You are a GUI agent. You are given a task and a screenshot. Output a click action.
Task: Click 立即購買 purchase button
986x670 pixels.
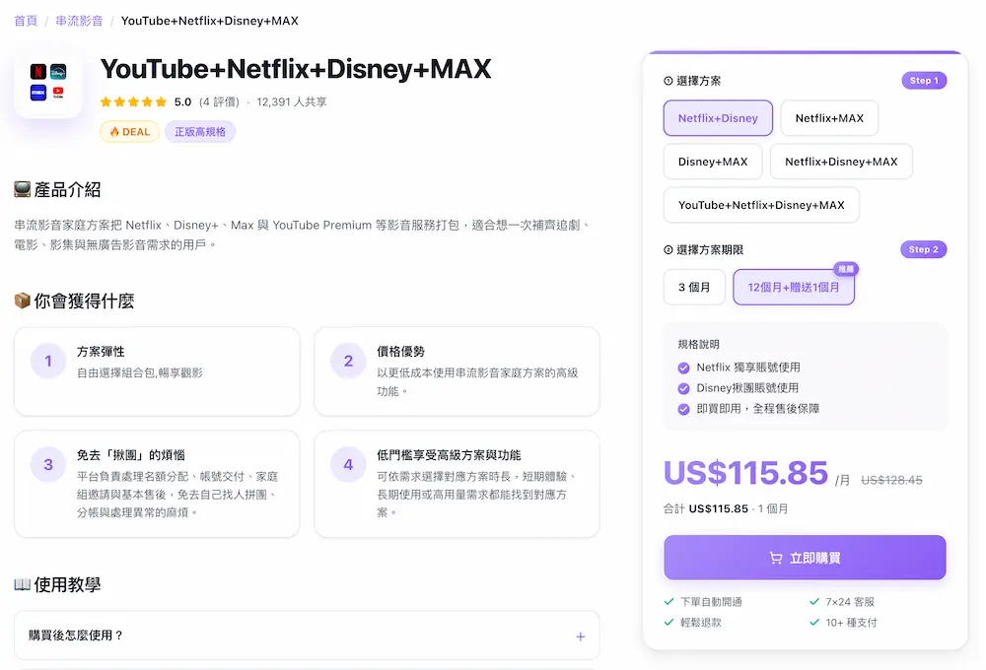point(805,558)
